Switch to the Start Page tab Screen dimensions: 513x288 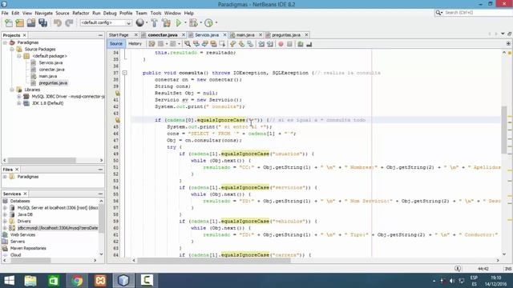coord(119,35)
